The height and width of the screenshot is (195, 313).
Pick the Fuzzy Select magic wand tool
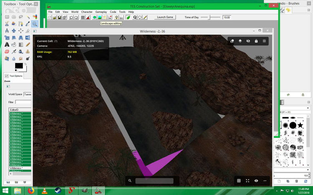[28, 17]
